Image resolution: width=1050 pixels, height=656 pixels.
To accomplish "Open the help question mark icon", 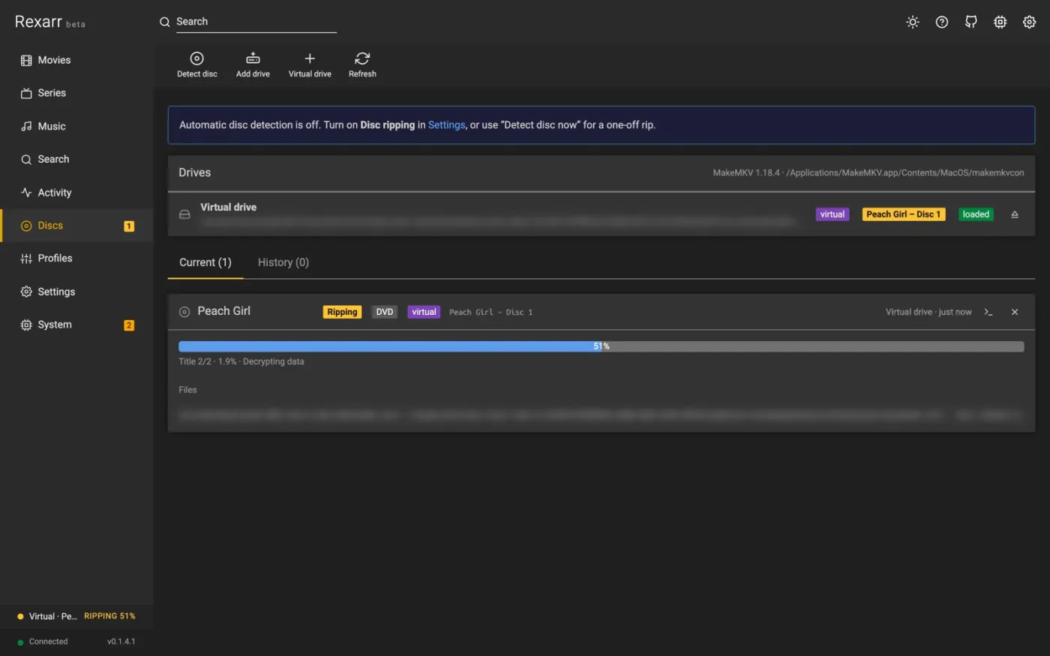I will click(x=942, y=22).
